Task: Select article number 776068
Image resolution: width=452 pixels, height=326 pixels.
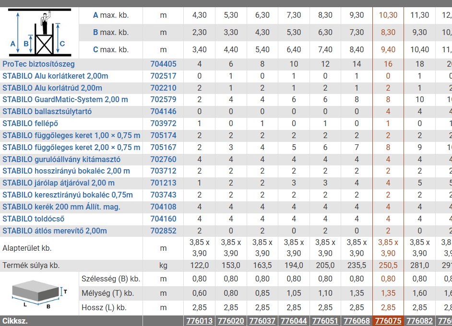Action: point(357,321)
